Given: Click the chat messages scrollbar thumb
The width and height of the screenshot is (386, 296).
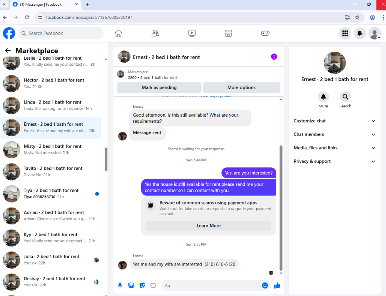Looking at the screenshot, I should click(x=281, y=208).
